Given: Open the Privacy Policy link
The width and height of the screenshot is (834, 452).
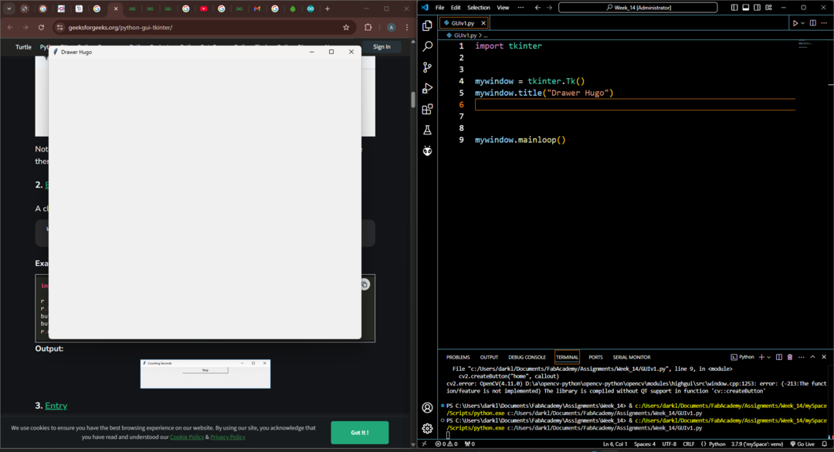Looking at the screenshot, I should (x=228, y=437).
